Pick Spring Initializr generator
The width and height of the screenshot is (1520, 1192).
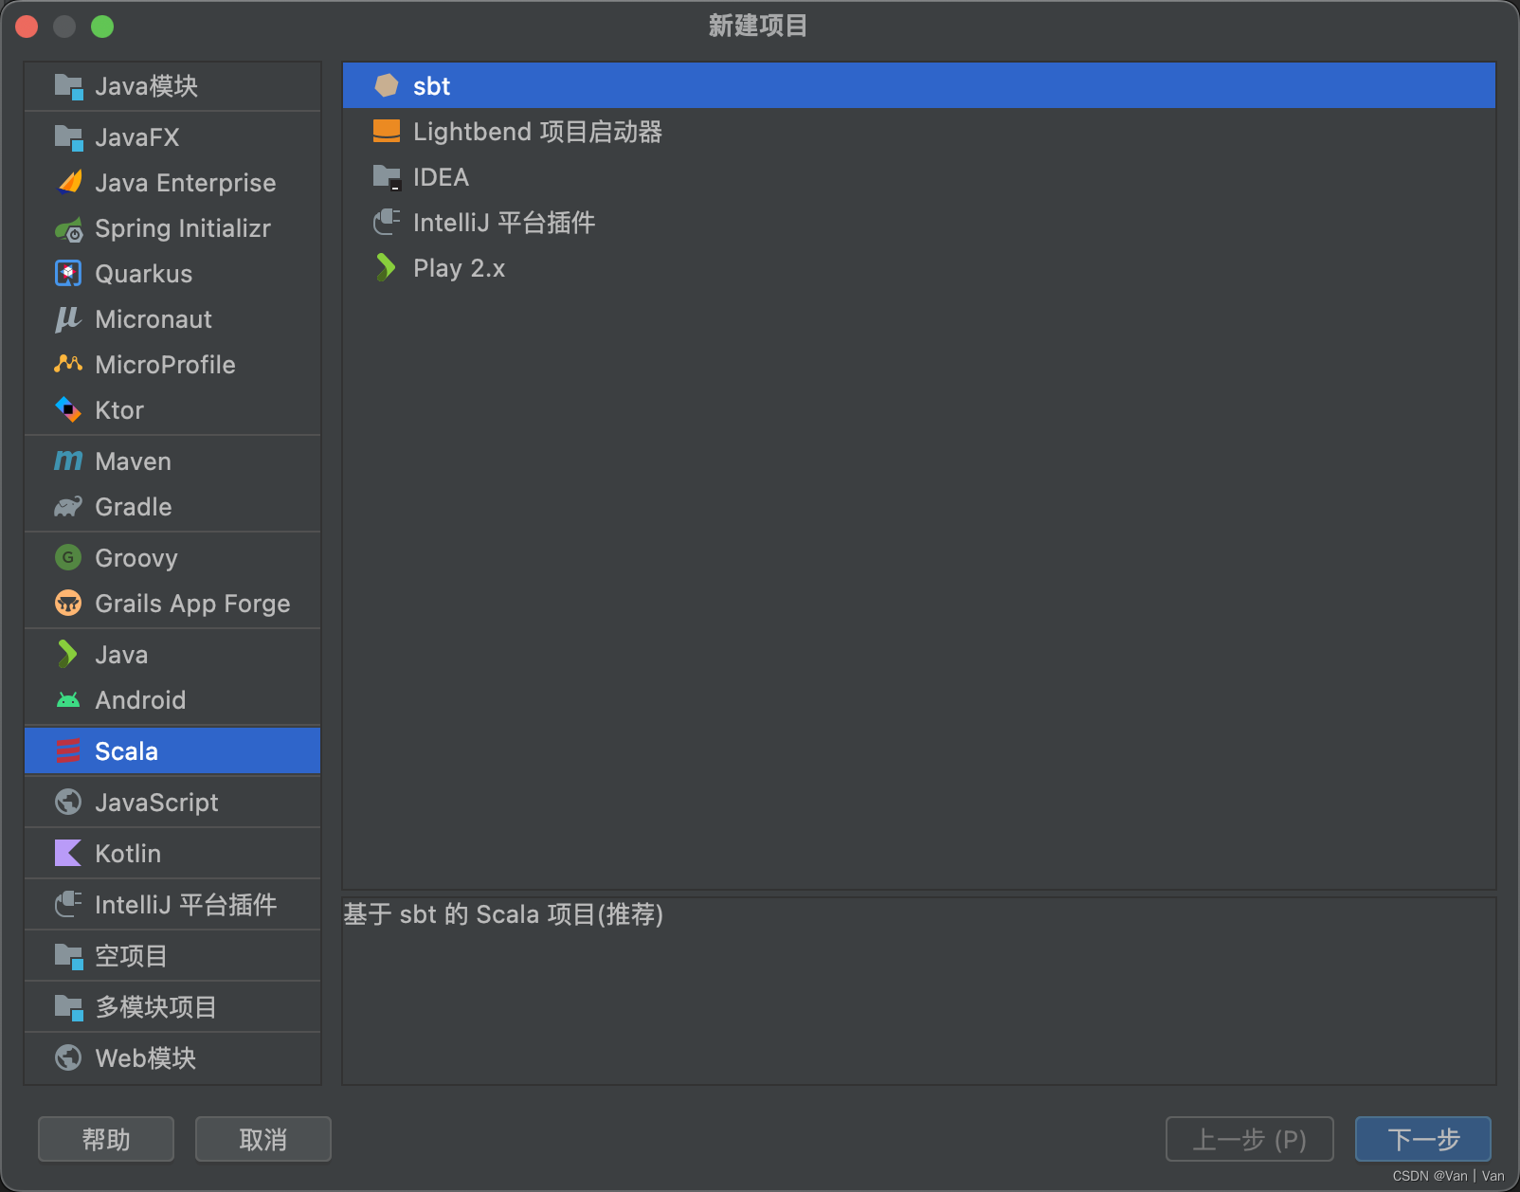(x=172, y=228)
